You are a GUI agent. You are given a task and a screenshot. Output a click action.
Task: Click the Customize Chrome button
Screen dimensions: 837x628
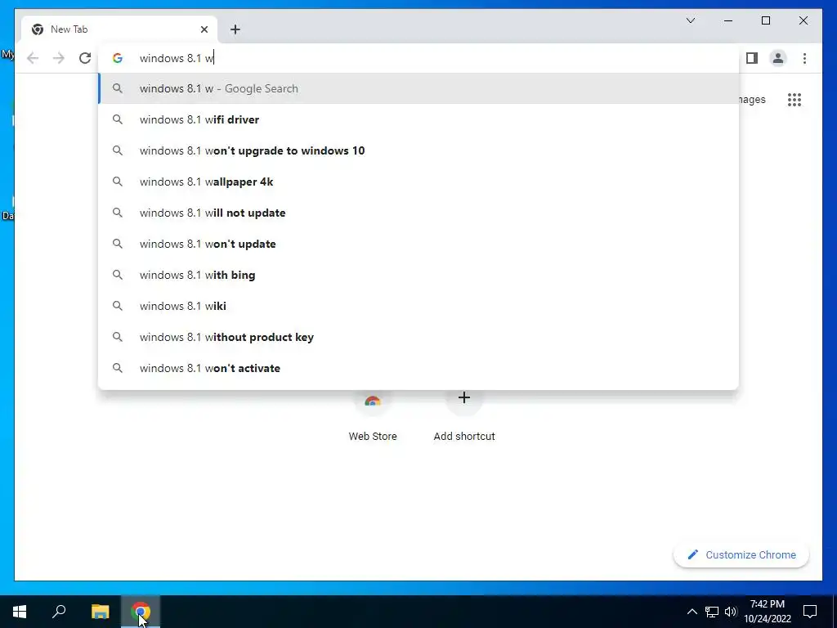pyautogui.click(x=741, y=555)
